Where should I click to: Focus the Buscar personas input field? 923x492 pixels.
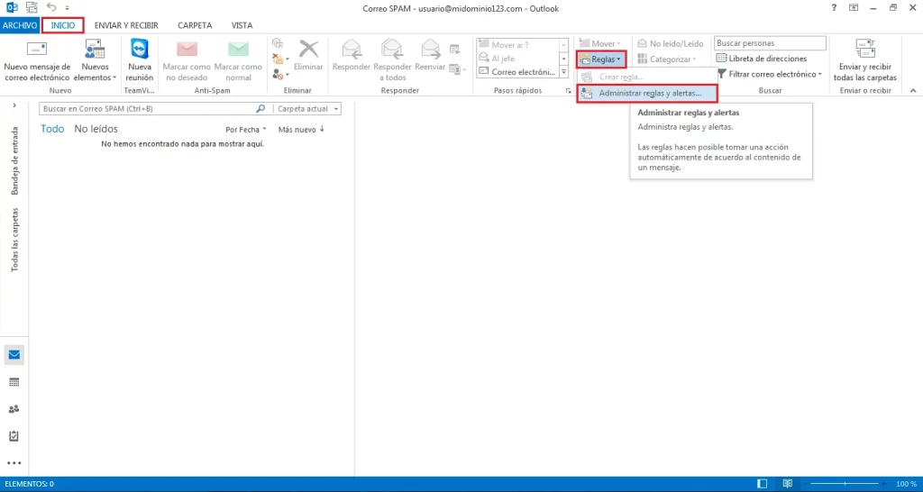point(770,43)
